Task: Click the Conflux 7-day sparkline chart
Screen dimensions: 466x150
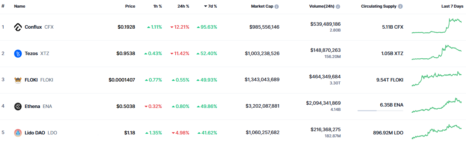Action: pyautogui.click(x=437, y=26)
